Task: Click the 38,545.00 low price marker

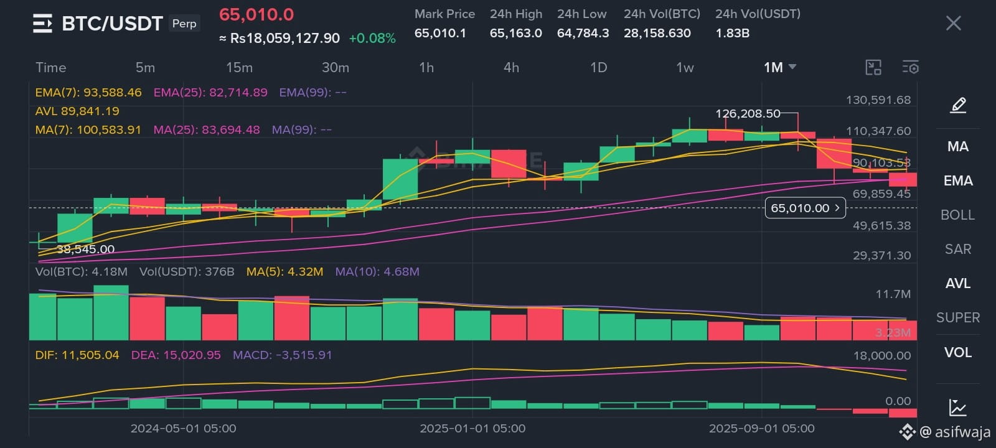Action: coord(85,250)
